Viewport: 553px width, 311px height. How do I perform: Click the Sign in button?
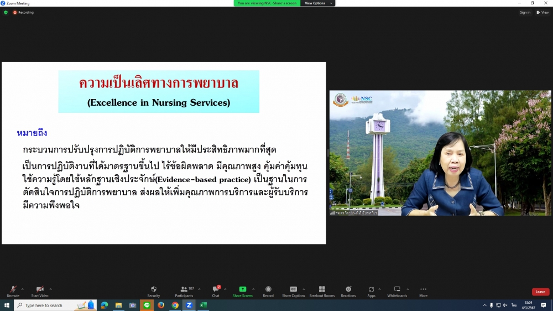525,12
